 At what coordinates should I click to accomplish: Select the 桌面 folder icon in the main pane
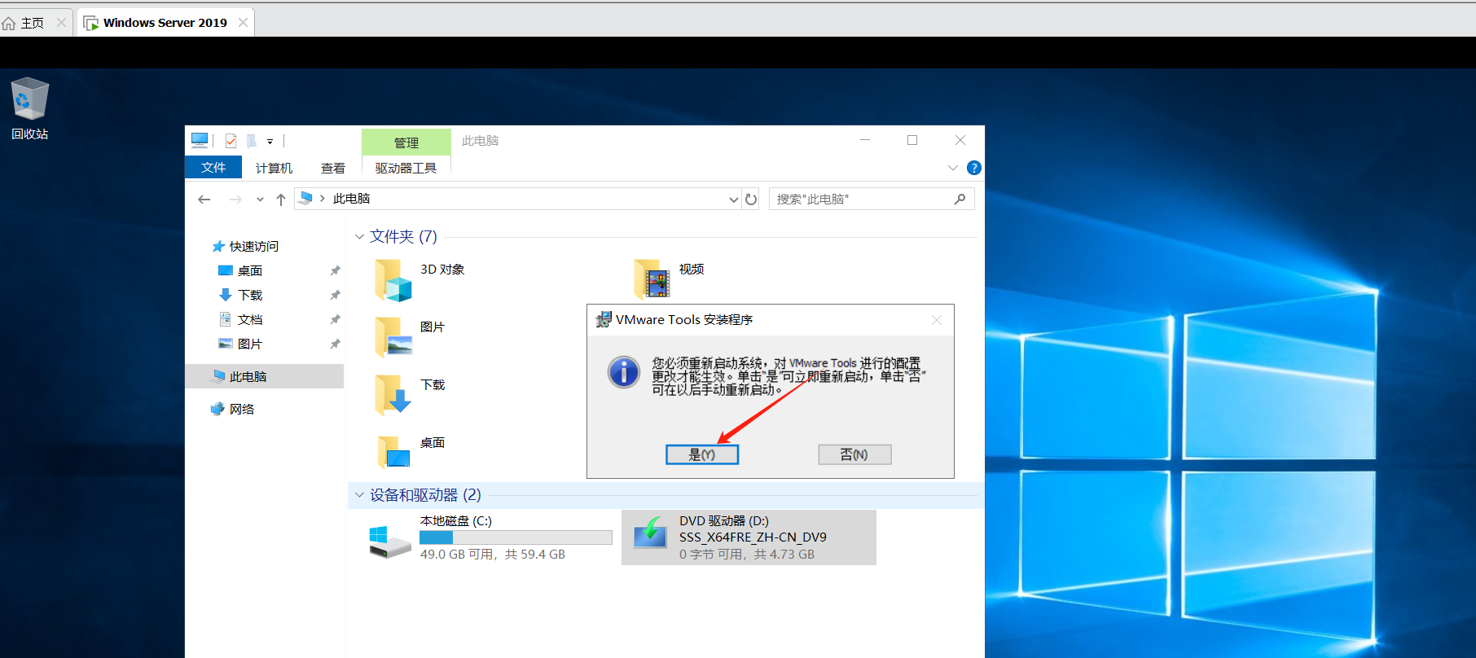[393, 453]
